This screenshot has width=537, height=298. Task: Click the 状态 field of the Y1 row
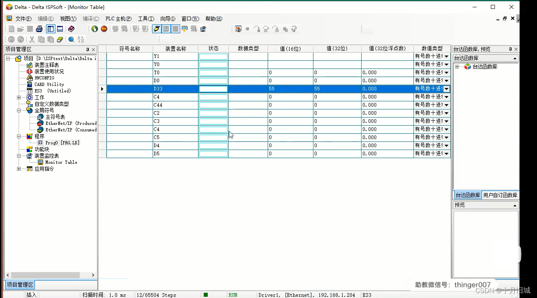coord(213,56)
